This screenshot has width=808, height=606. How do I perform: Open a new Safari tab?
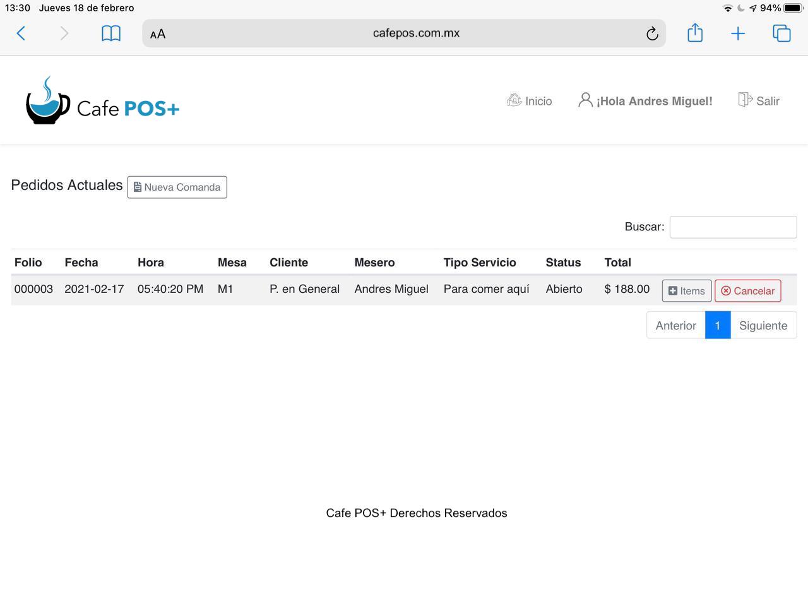point(737,33)
